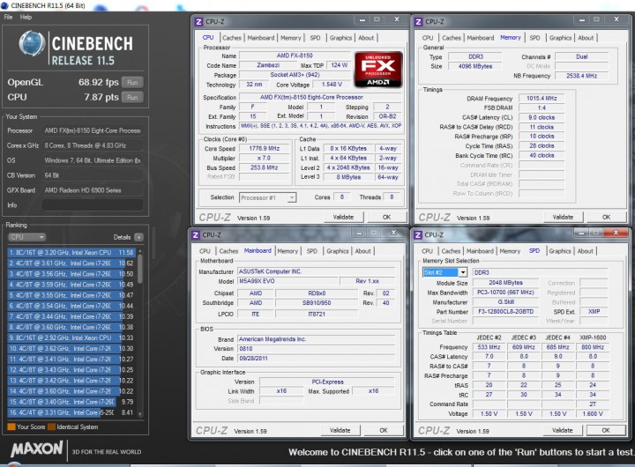Open SPD tab in CPU-Z Memory window

(534, 38)
